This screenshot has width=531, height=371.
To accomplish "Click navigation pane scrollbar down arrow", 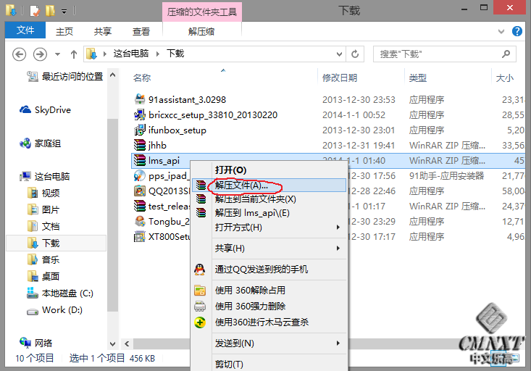I will click(x=113, y=344).
